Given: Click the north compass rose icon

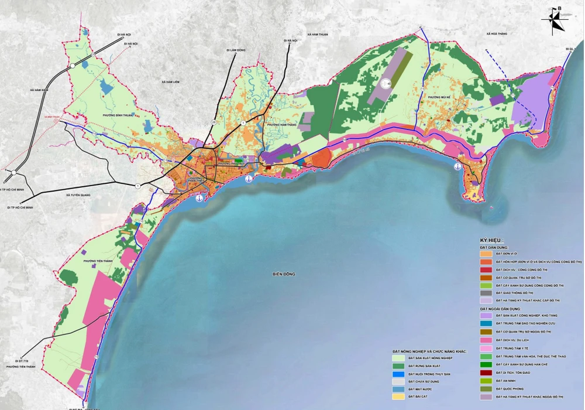Looking at the screenshot, I should pyautogui.click(x=554, y=19).
